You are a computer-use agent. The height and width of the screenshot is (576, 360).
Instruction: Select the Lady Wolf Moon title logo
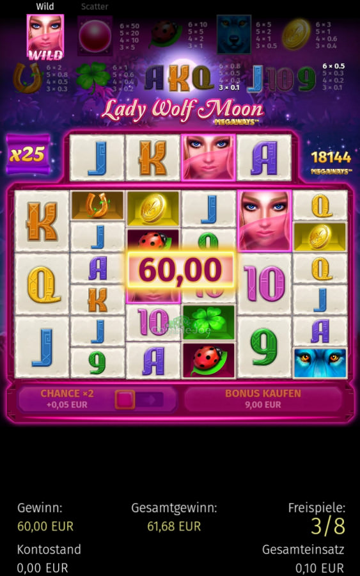click(182, 111)
